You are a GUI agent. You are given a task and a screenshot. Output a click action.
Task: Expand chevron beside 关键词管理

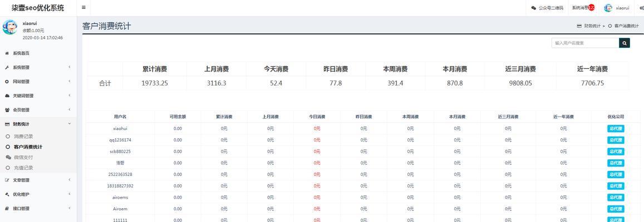click(70, 95)
